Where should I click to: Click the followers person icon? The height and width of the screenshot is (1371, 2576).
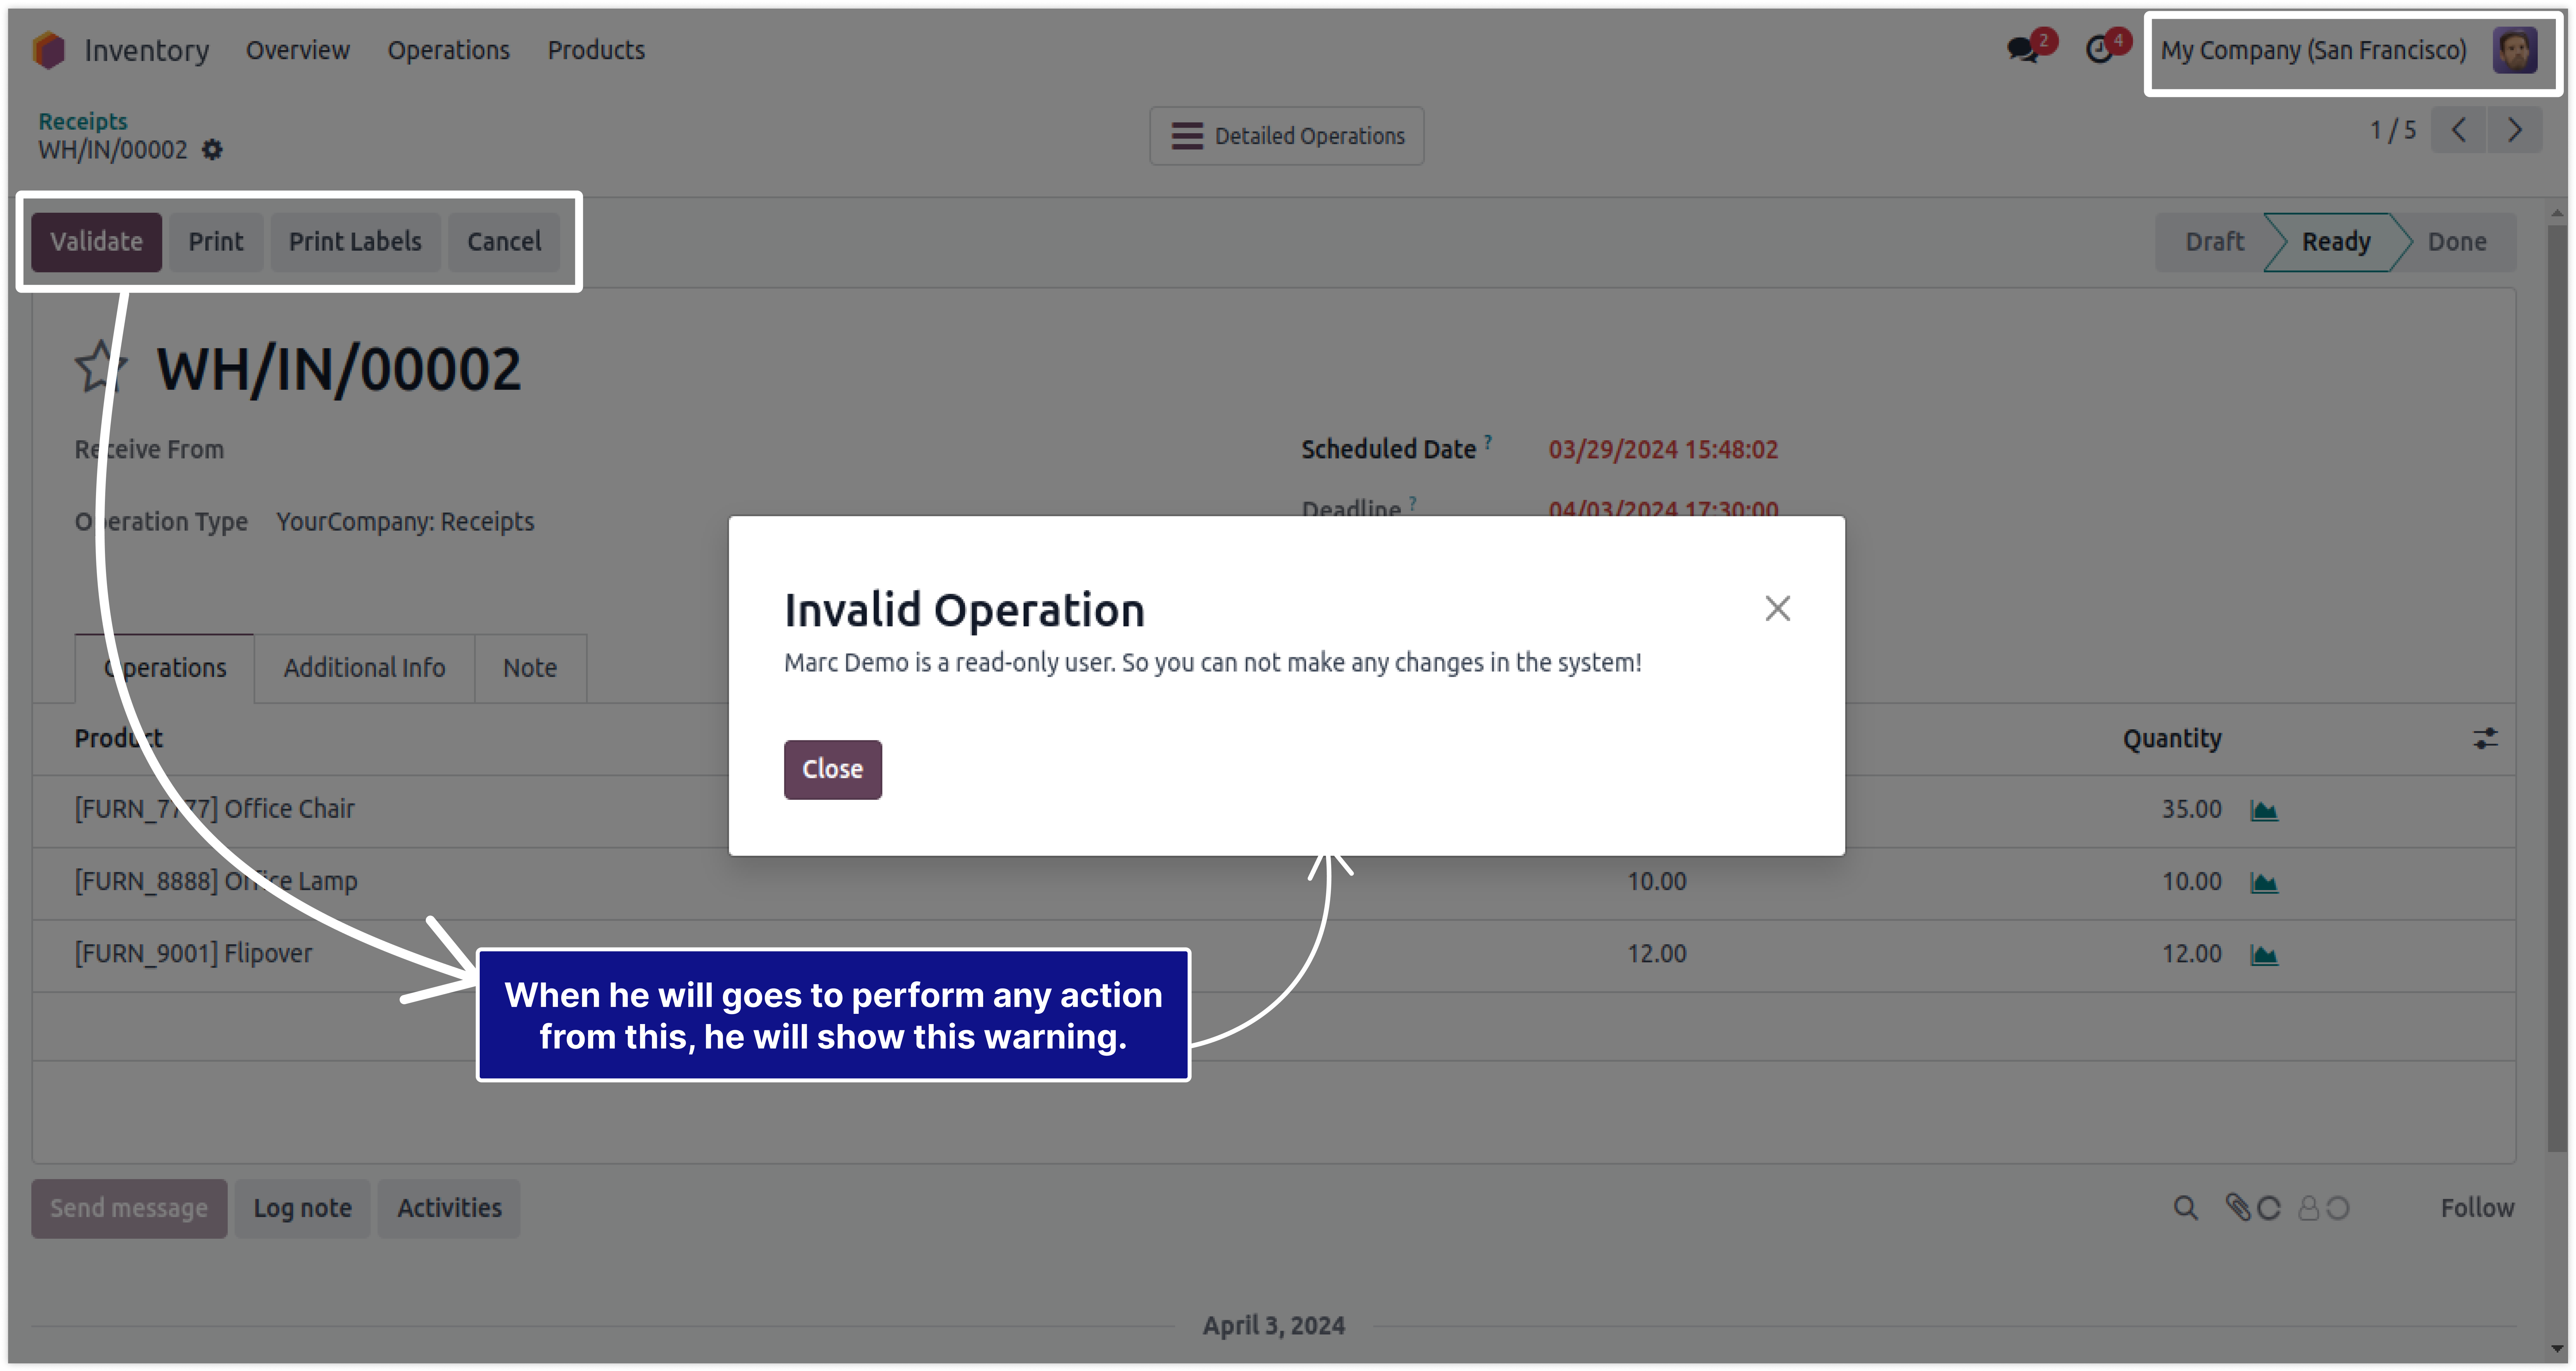coord(2308,1208)
